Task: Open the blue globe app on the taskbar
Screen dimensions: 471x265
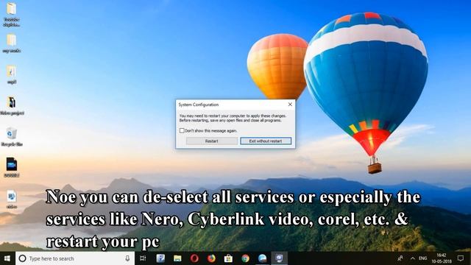Action: pyautogui.click(x=262, y=258)
